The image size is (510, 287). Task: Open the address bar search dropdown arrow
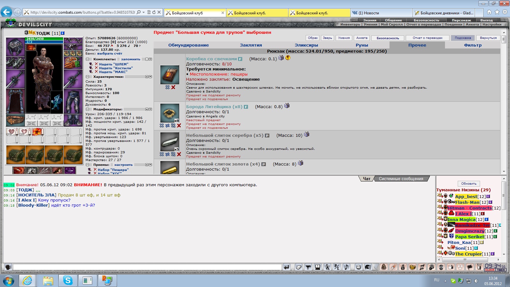[143, 12]
